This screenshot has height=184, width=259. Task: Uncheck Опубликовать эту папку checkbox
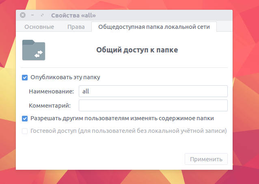[25, 77]
